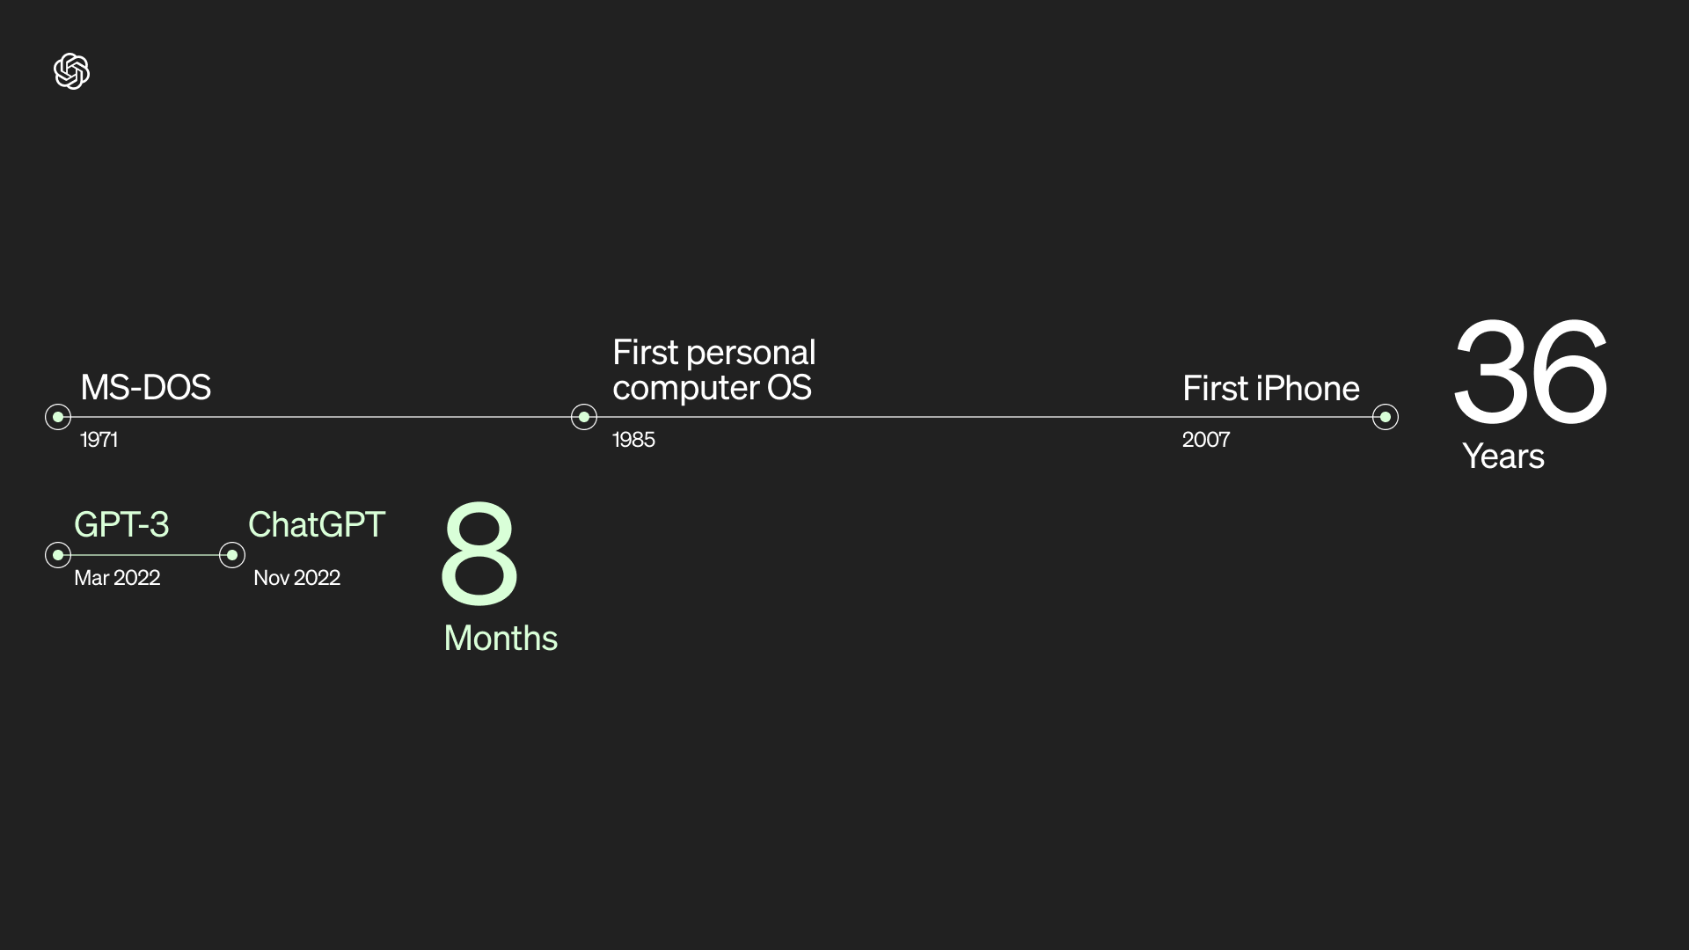Click the Mar 2022 date text

tap(117, 578)
